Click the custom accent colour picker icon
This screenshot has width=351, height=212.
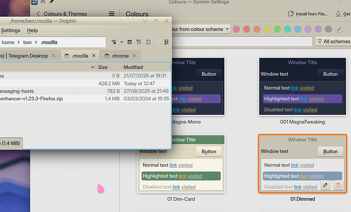[339, 29]
